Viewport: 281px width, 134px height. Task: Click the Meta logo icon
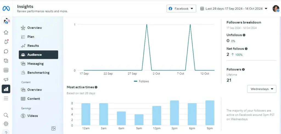coord(6,8)
